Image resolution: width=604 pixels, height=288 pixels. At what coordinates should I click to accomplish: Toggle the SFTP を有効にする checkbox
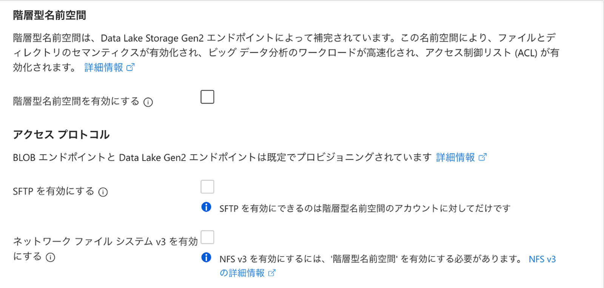point(207,187)
